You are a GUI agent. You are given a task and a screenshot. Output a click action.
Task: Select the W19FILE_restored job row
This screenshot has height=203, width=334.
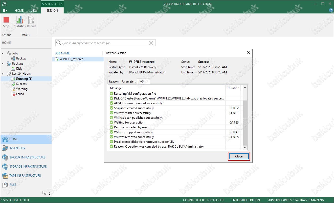pos(78,59)
